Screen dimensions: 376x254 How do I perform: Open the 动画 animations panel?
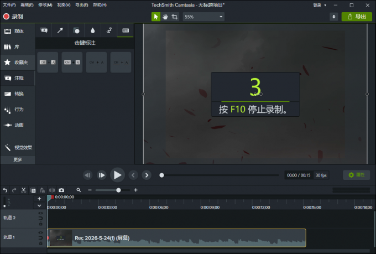point(18,125)
